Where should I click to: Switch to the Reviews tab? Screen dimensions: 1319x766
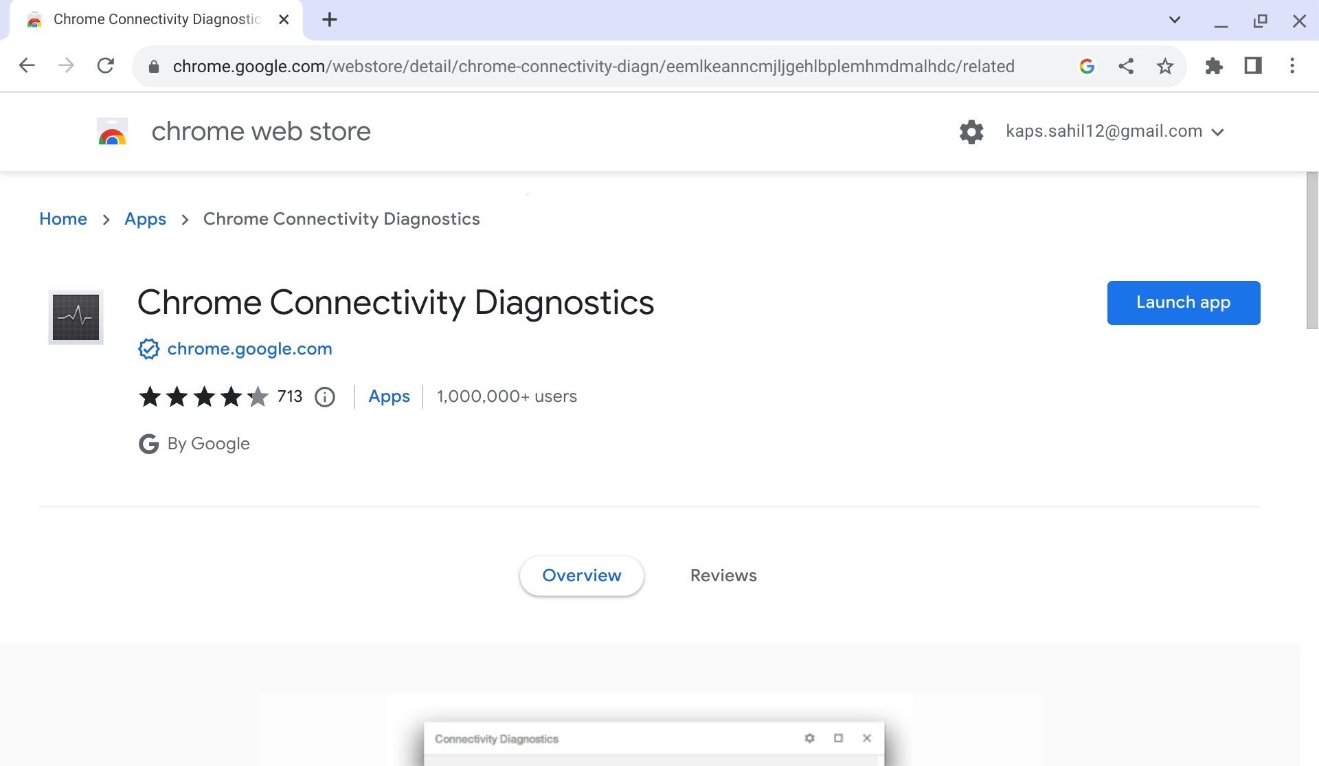(723, 574)
